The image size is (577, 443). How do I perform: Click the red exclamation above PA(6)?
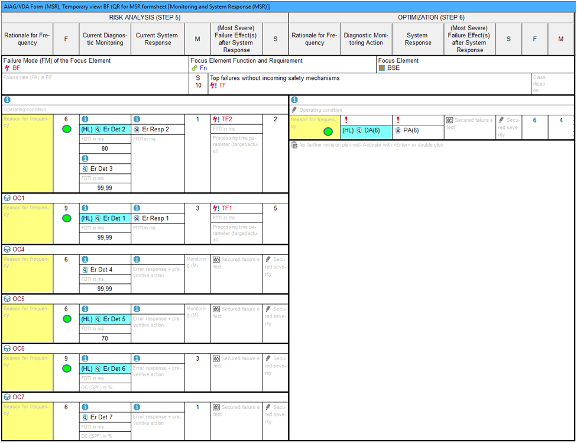coord(398,120)
